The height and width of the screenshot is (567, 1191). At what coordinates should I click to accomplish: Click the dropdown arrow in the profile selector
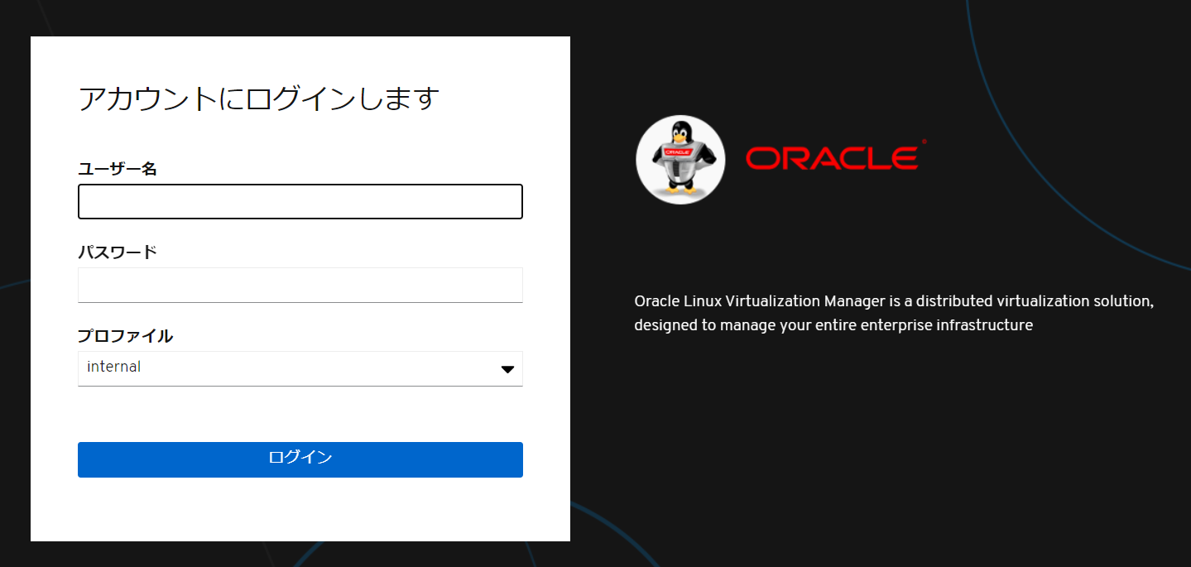click(507, 369)
